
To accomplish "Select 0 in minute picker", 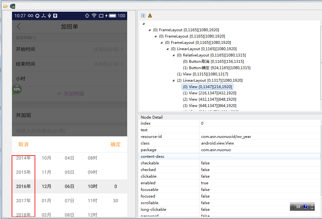I will pyautogui.click(x=116, y=186).
